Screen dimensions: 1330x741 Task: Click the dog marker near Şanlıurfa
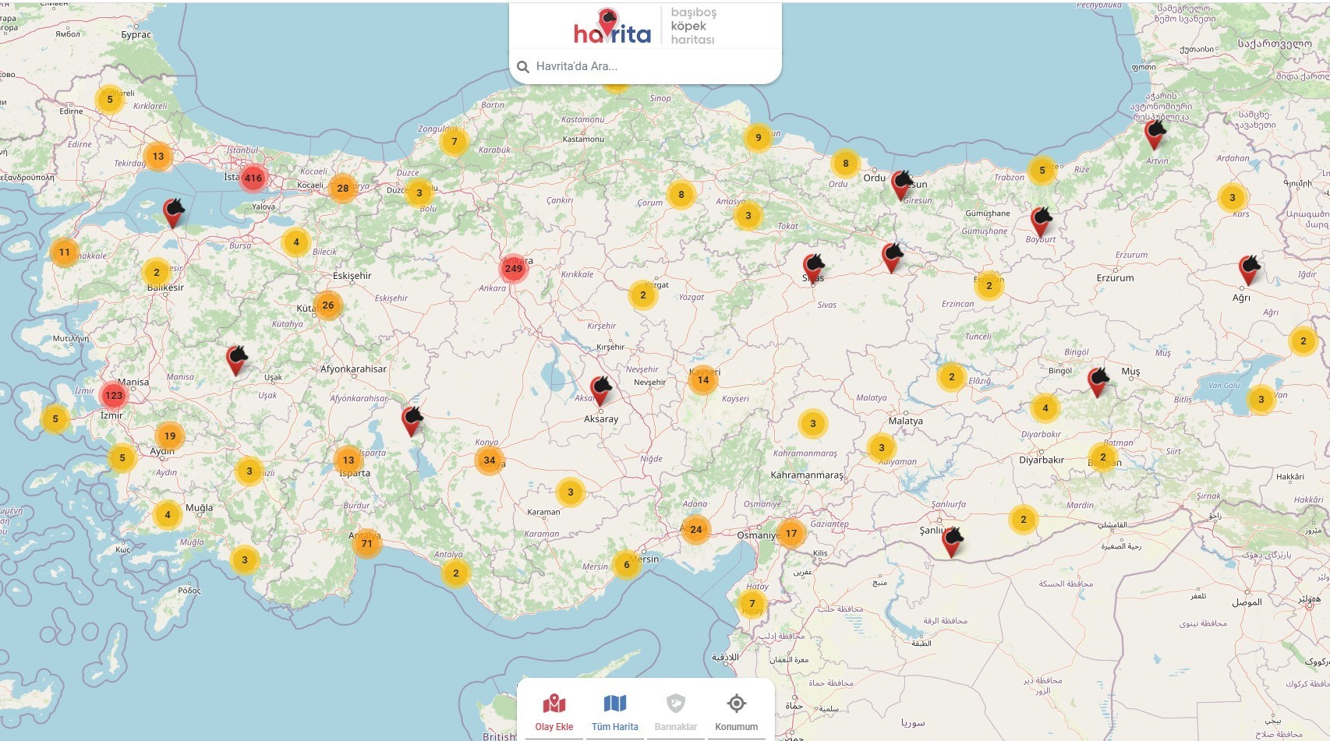pyautogui.click(x=951, y=541)
